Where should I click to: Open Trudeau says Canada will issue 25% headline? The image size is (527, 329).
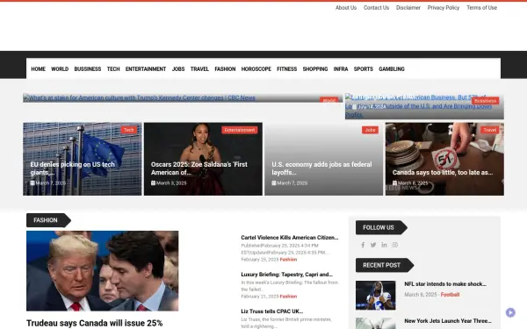[x=95, y=323]
